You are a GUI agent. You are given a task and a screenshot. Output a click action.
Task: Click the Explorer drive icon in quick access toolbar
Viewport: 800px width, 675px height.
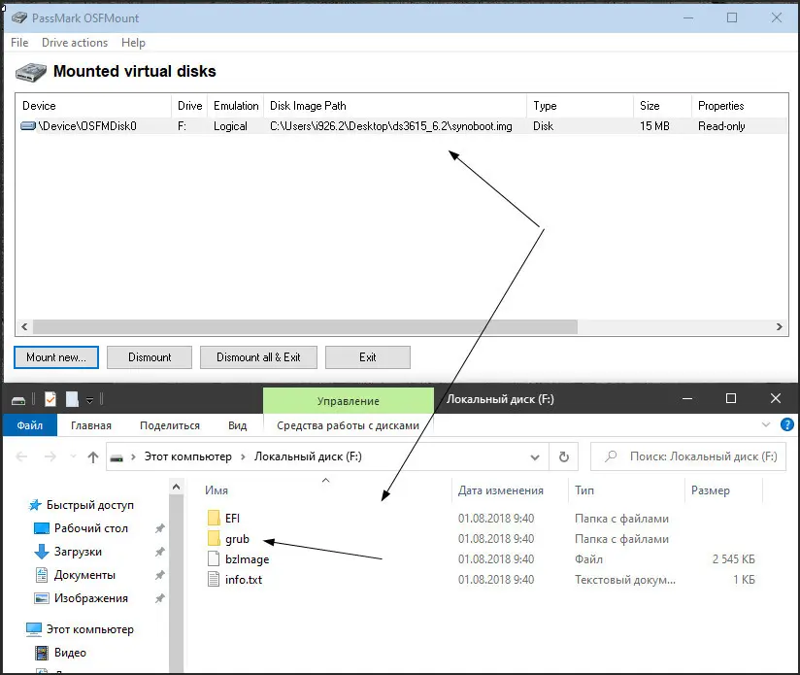click(18, 400)
